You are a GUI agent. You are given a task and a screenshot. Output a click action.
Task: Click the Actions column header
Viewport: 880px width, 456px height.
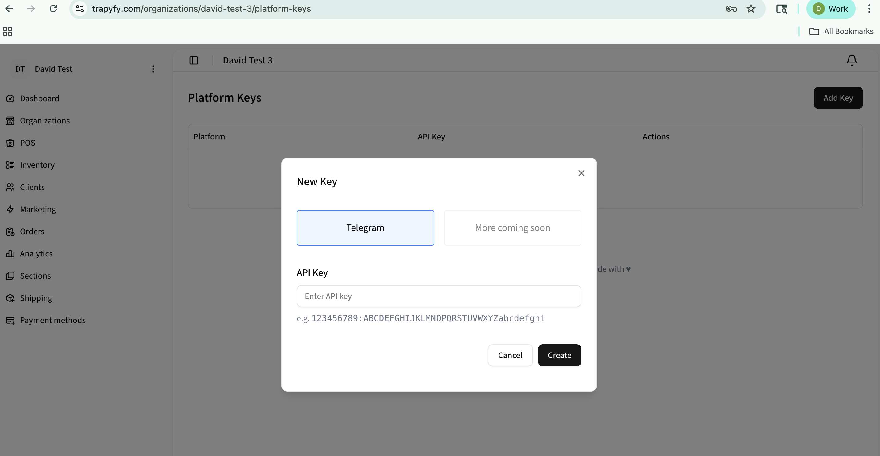point(656,137)
